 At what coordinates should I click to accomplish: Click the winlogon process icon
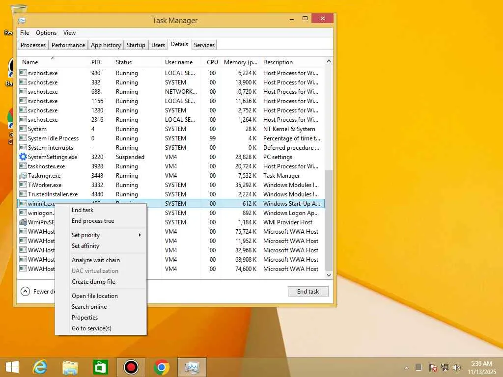pos(23,213)
